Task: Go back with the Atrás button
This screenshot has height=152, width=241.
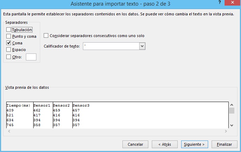Action: pos(164,144)
